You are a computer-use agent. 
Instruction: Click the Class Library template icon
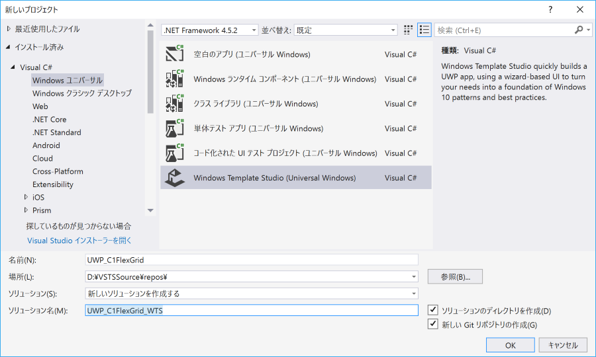click(x=174, y=104)
